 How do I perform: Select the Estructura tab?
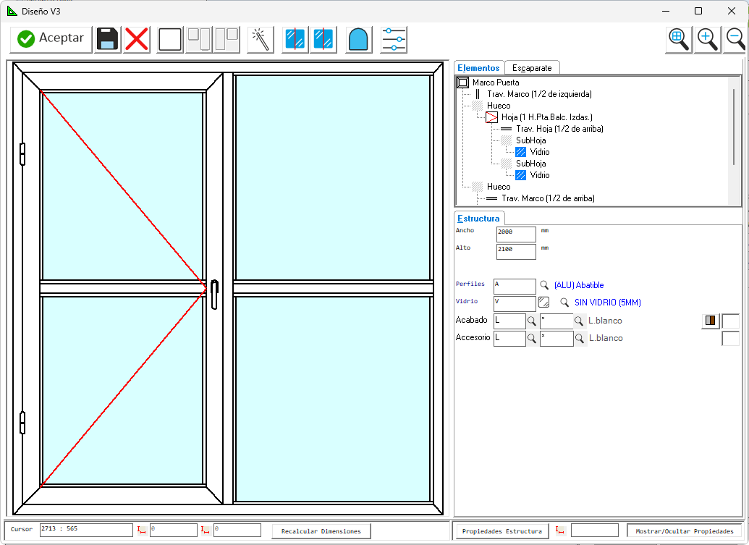click(x=478, y=219)
